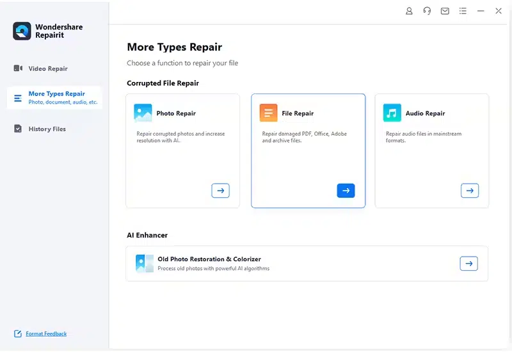Open the Format Feedback link

(x=46, y=334)
